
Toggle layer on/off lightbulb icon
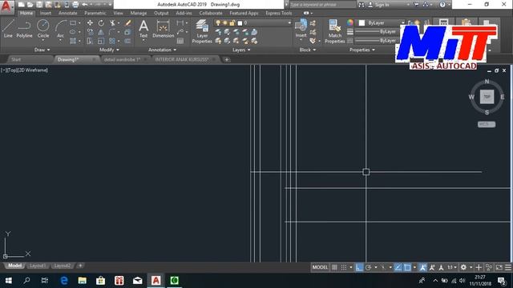(x=218, y=23)
